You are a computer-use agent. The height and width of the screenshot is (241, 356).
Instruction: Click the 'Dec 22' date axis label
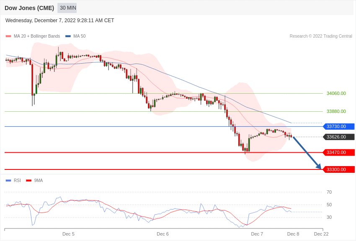(x=321, y=234)
